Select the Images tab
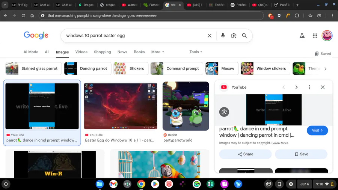Screen dimensions: 338x190 tap(62, 52)
